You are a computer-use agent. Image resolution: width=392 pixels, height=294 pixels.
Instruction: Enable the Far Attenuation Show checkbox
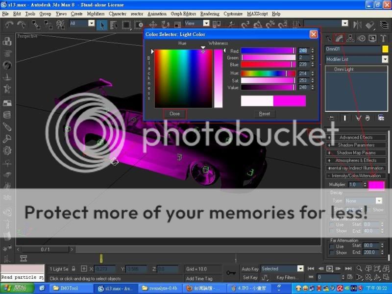pos(332,253)
